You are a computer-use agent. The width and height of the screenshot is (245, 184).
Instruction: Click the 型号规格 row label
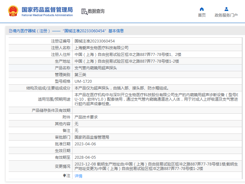coord(63,81)
